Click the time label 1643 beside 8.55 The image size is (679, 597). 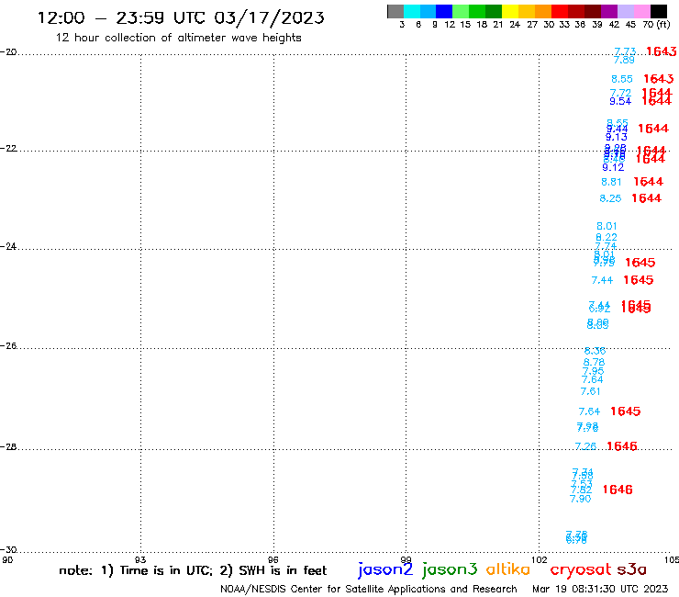point(658,79)
